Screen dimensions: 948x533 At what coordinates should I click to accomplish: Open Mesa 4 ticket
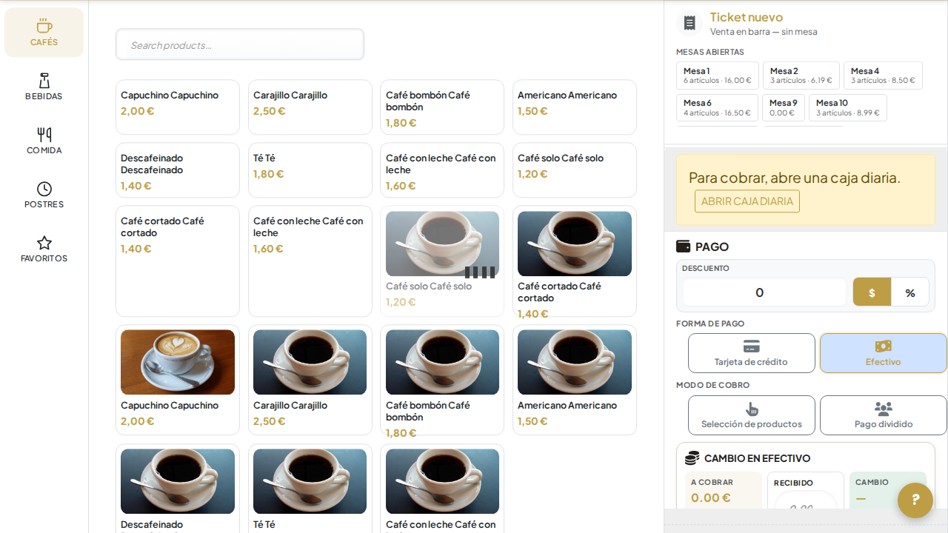883,76
